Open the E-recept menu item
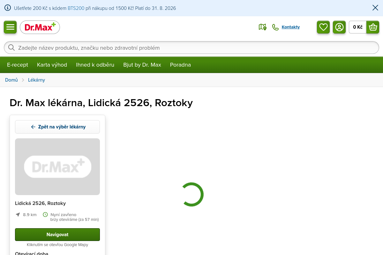383x255 pixels. tap(18, 65)
